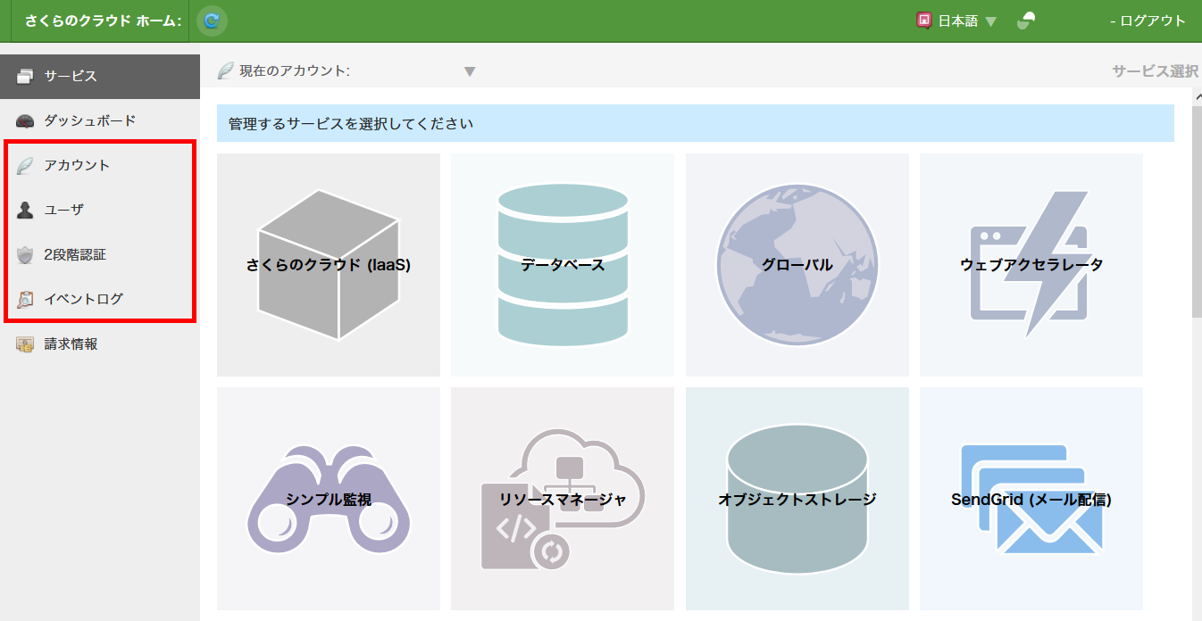Open ユーザ management in the sidebar
This screenshot has height=621, width=1202.
pyautogui.click(x=63, y=210)
